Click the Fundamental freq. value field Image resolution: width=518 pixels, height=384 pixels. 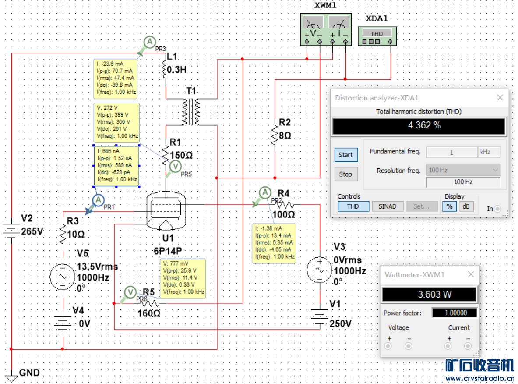coord(451,152)
